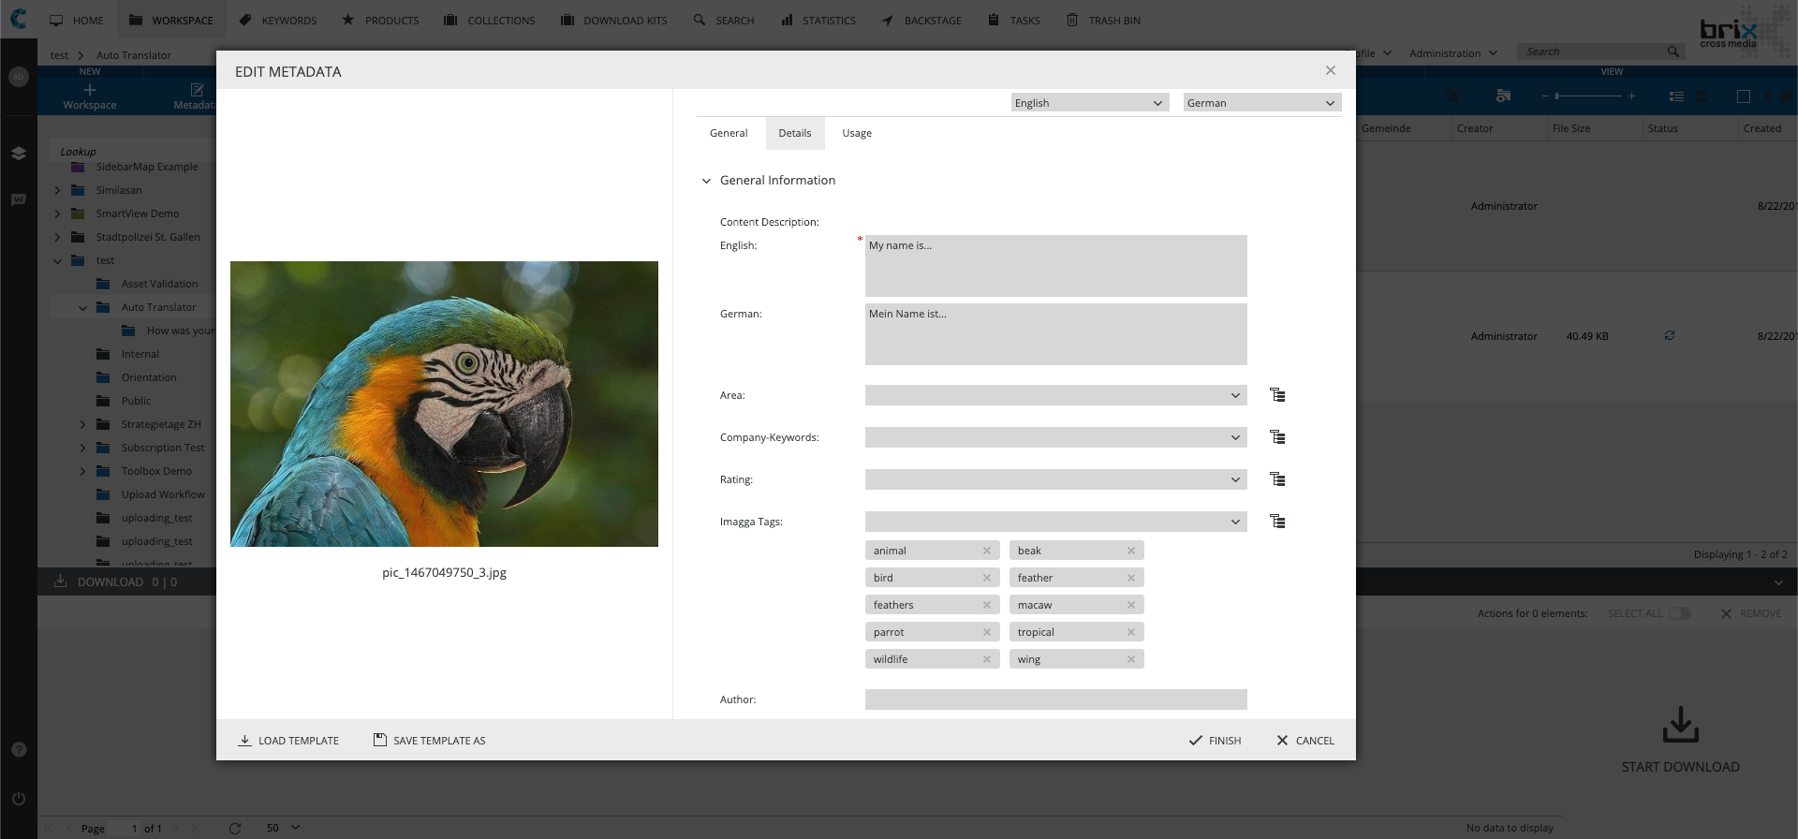Remove the 'feathers' tag

click(x=987, y=605)
